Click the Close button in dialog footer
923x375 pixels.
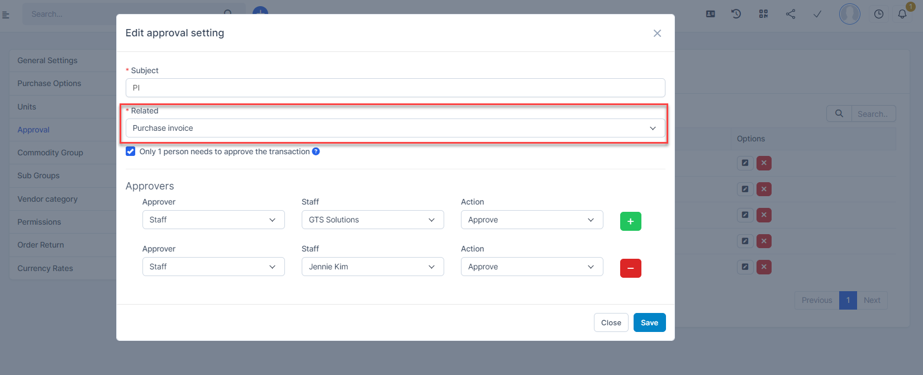611,322
